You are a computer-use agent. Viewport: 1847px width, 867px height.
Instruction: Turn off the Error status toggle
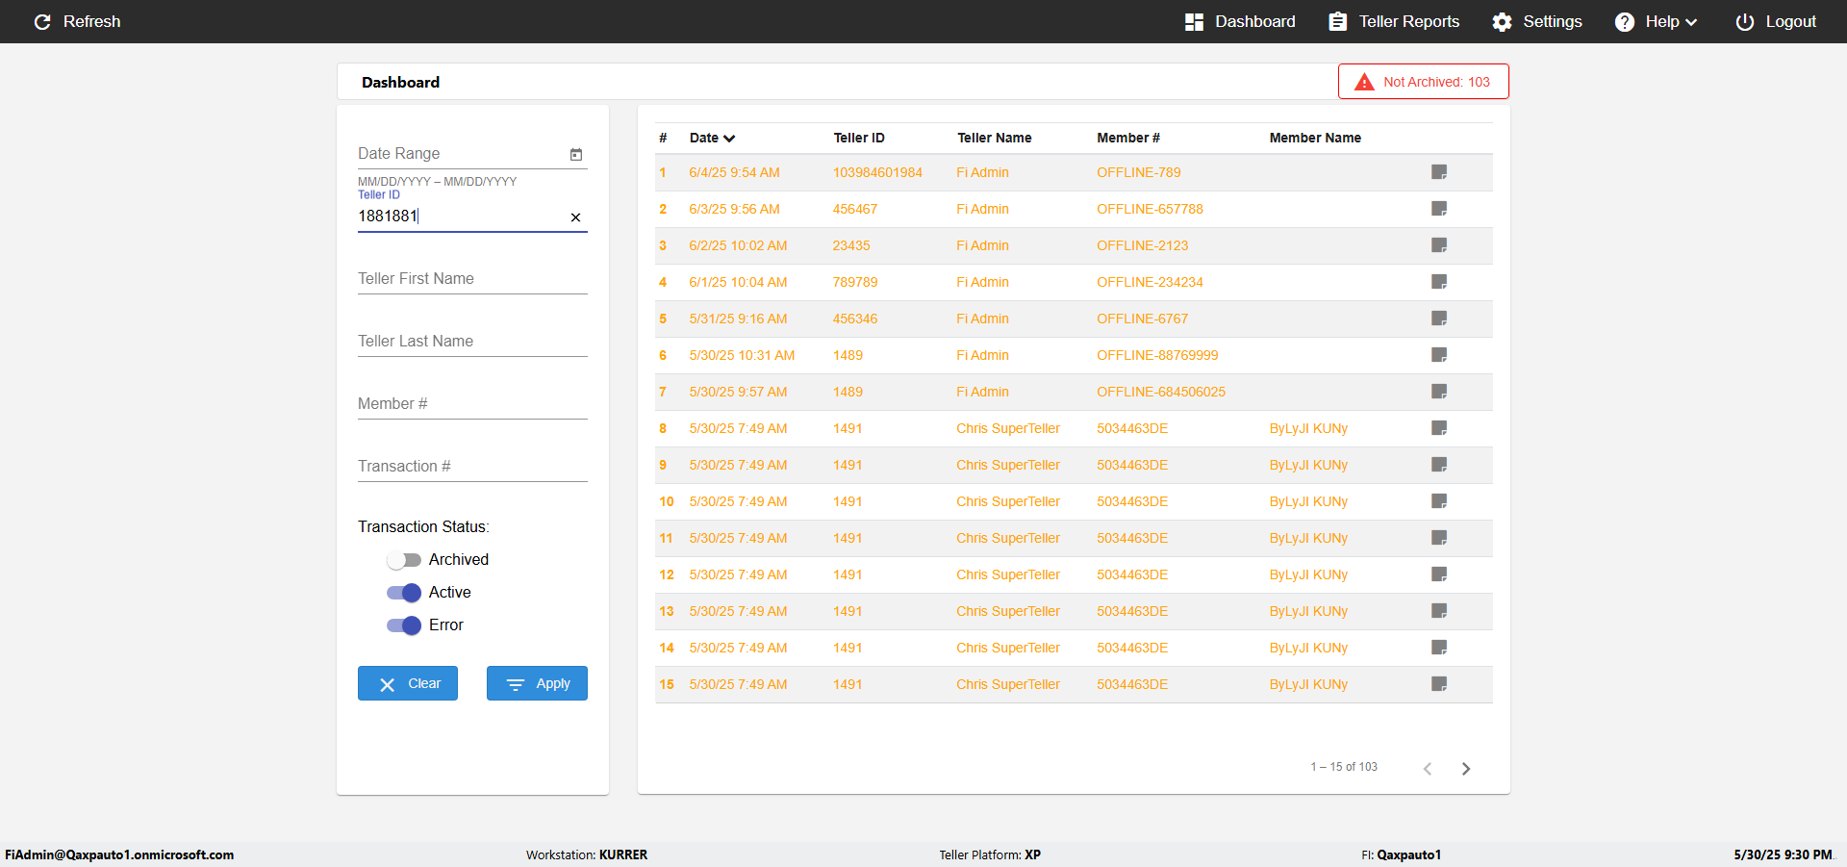pyautogui.click(x=404, y=625)
